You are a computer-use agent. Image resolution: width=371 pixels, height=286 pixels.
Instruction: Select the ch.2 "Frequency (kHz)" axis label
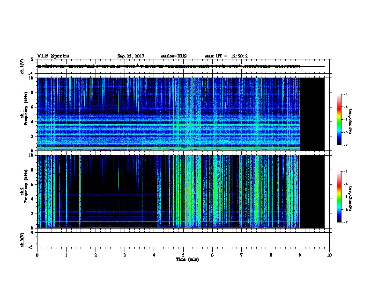26,186
